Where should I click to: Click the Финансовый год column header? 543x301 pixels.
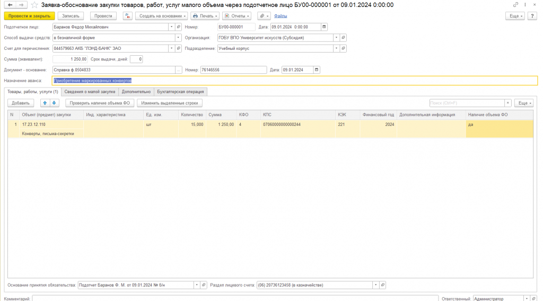(378, 115)
